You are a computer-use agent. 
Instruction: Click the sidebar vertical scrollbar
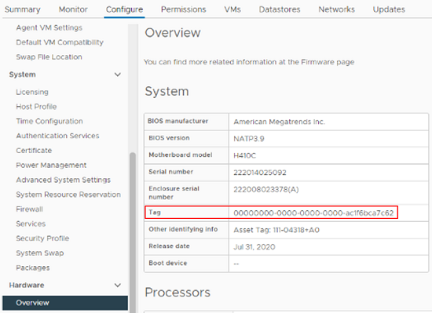pyautogui.click(x=133, y=232)
